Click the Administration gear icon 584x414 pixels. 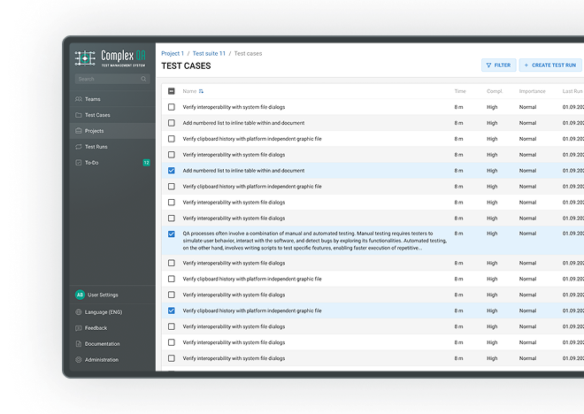79,359
